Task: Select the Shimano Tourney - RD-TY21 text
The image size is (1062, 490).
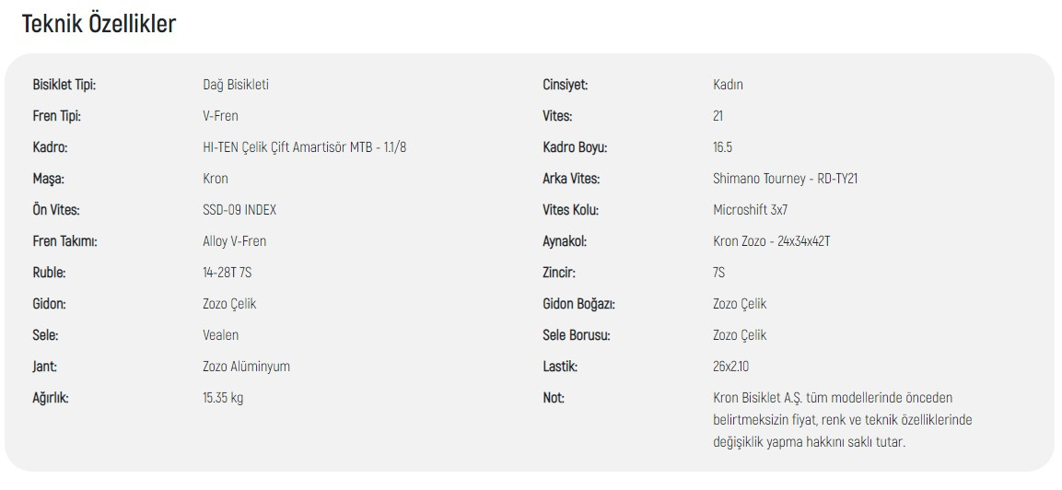Action: pyautogui.click(x=786, y=179)
